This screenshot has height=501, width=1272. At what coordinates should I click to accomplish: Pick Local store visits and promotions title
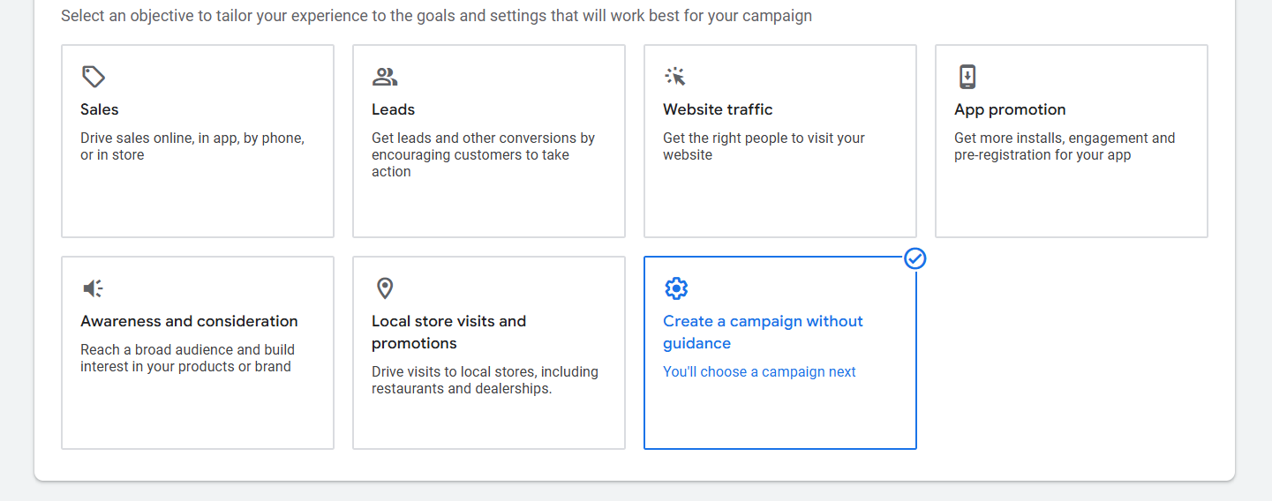[x=448, y=332]
